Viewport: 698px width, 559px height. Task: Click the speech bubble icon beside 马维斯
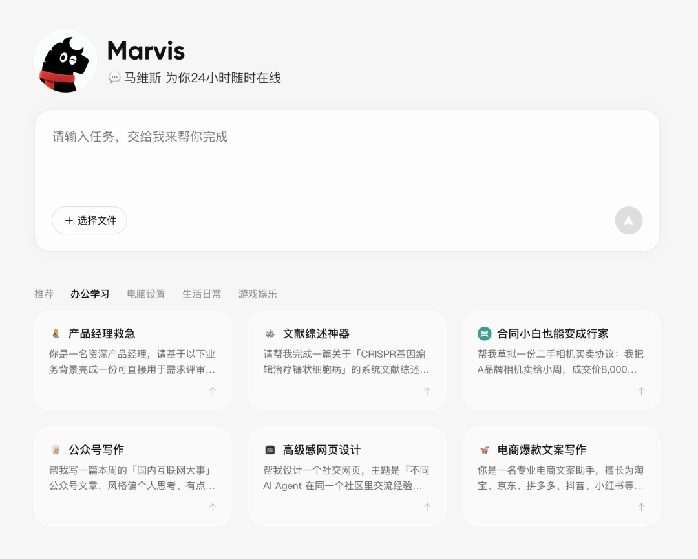(x=114, y=78)
